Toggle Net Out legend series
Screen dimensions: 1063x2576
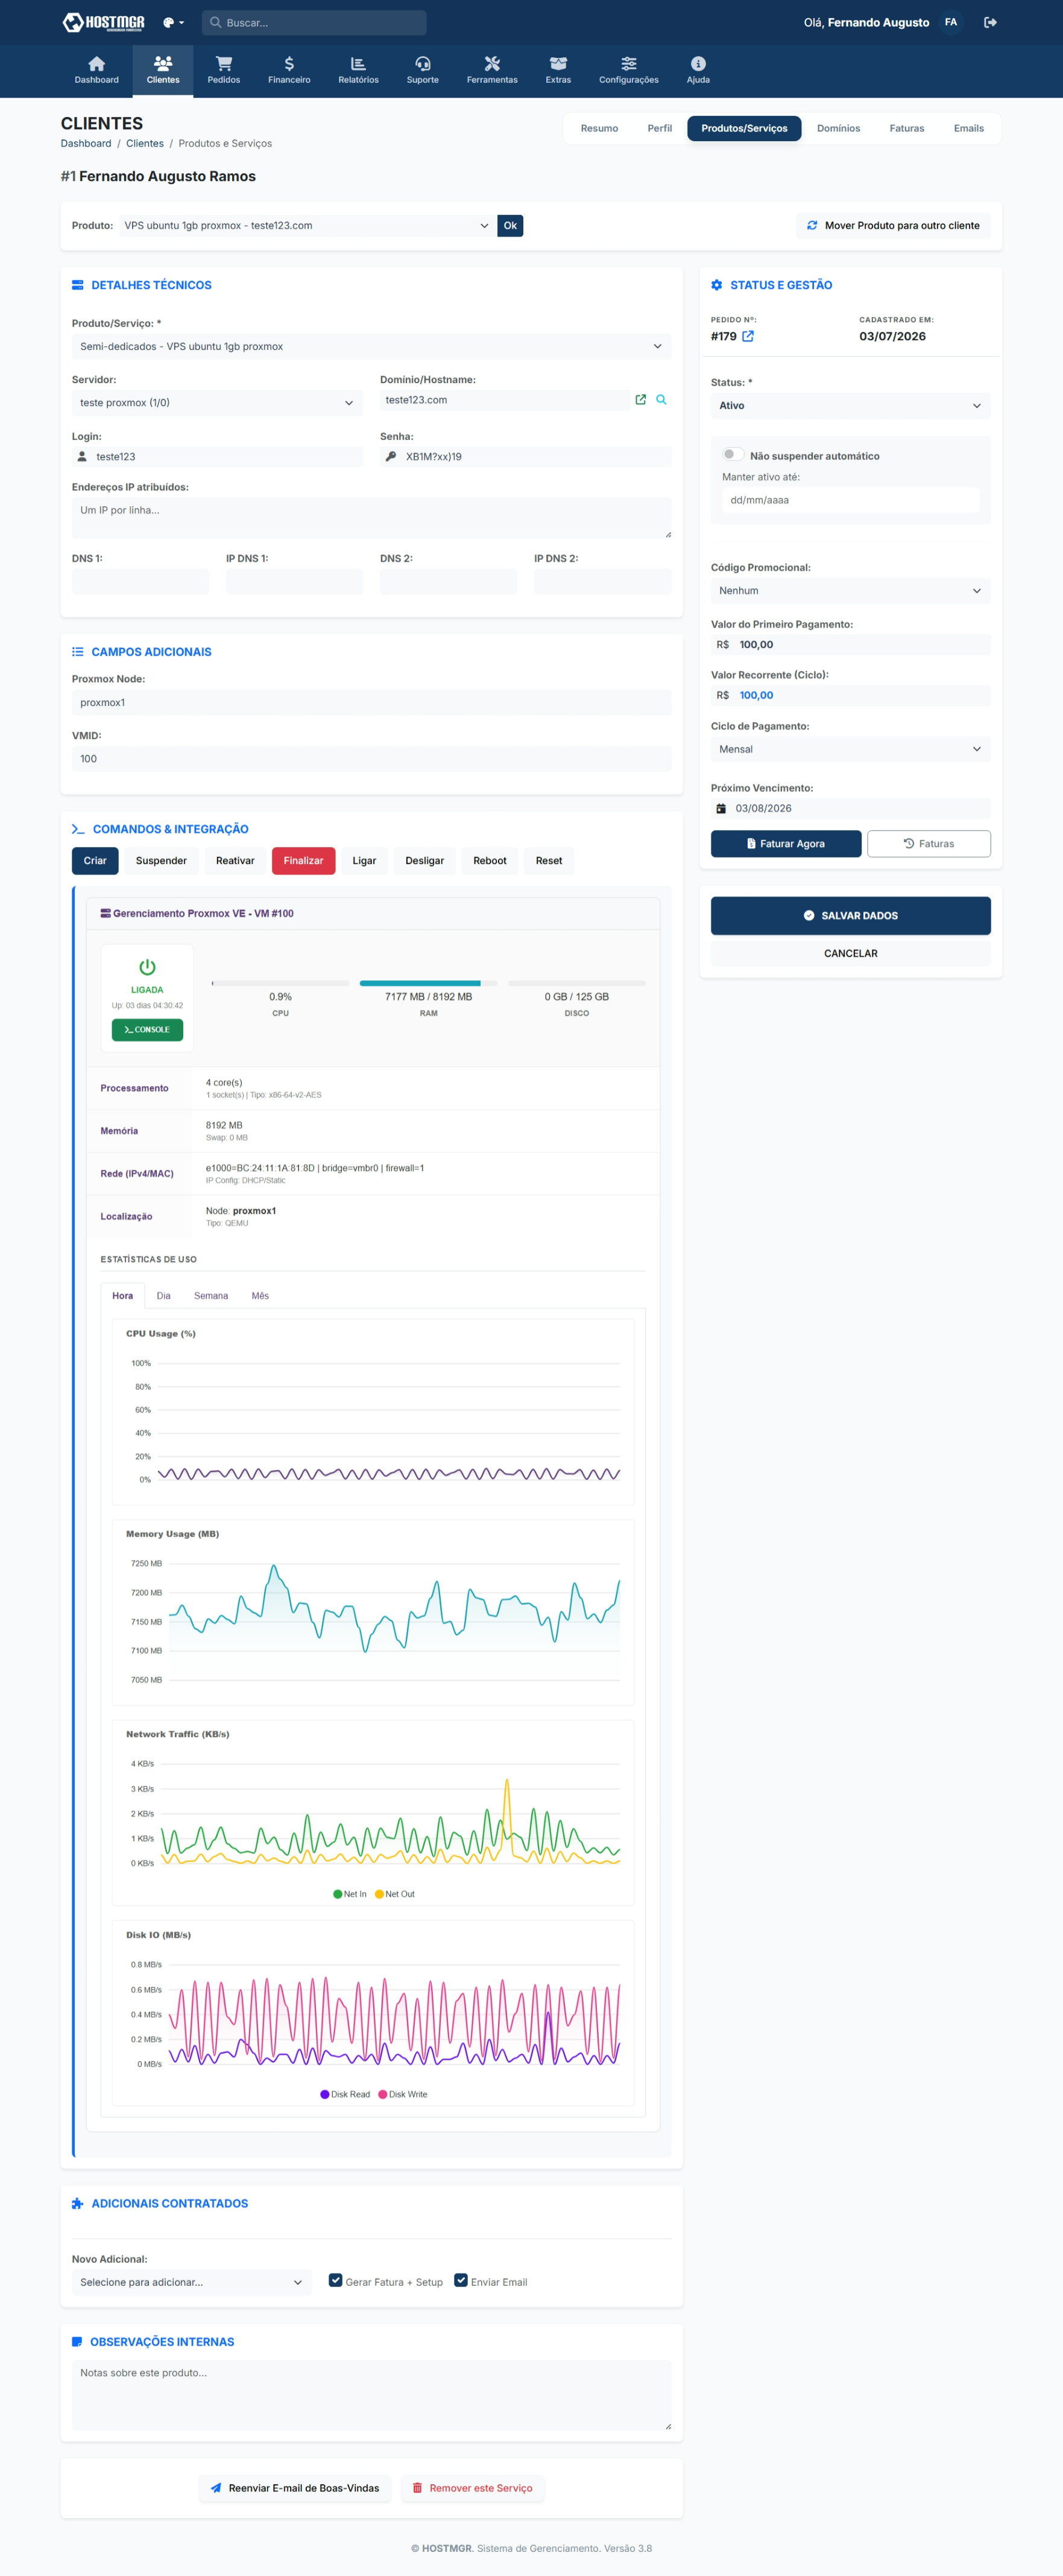394,1894
